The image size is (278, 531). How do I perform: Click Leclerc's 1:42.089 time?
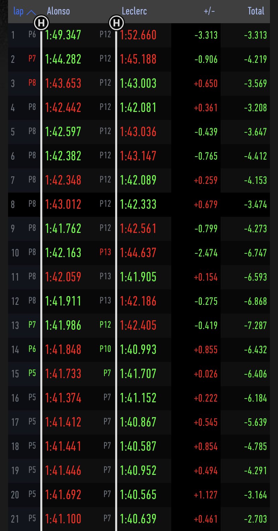[x=138, y=180]
